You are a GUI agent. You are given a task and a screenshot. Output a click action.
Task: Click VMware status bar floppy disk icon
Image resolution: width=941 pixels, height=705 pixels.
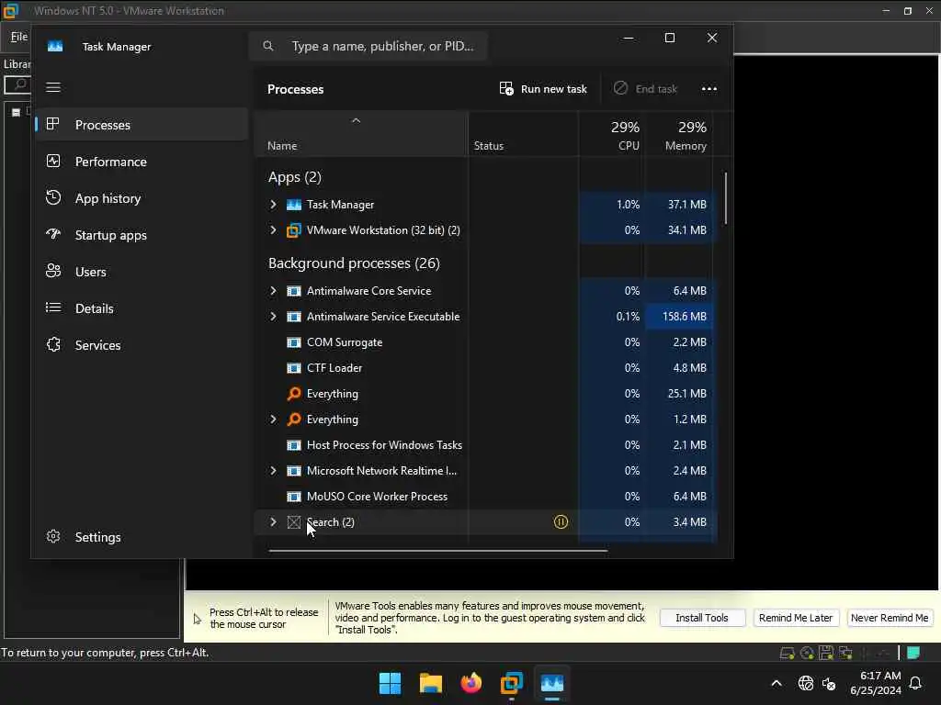pyautogui.click(x=826, y=653)
